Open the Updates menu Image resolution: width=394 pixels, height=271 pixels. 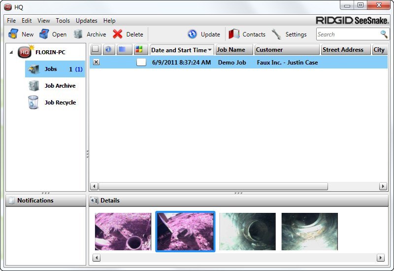(86, 21)
